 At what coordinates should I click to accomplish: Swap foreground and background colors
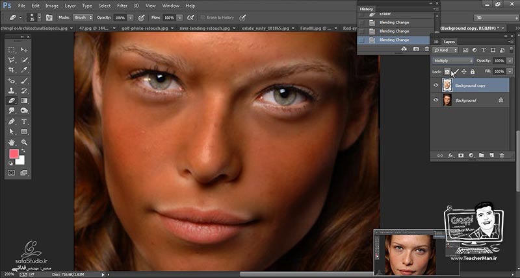pyautogui.click(x=23, y=151)
